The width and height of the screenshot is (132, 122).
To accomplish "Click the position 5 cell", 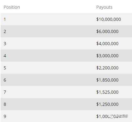I will click(x=5, y=68).
